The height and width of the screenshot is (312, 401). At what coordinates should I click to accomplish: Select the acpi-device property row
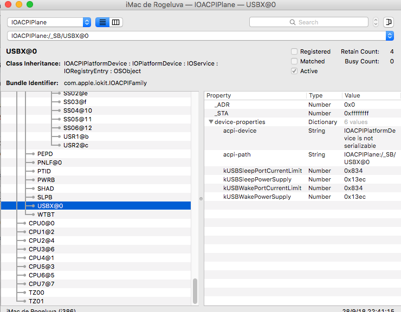pos(302,138)
